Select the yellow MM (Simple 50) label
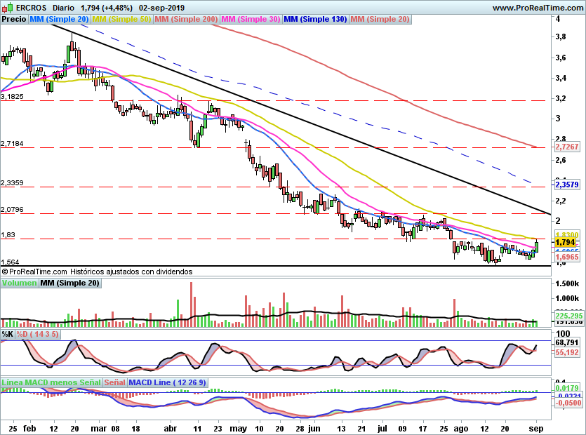The width and height of the screenshot is (586, 435). coord(121,20)
